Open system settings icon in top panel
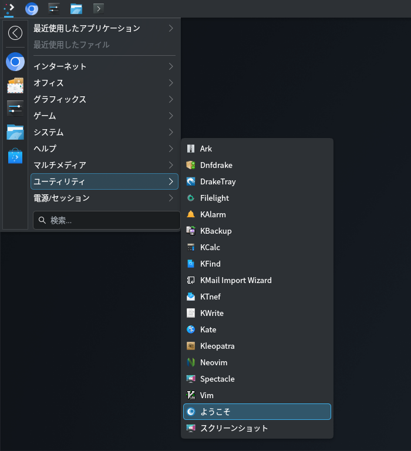Screen dimensions: 411x451 (x=54, y=9)
